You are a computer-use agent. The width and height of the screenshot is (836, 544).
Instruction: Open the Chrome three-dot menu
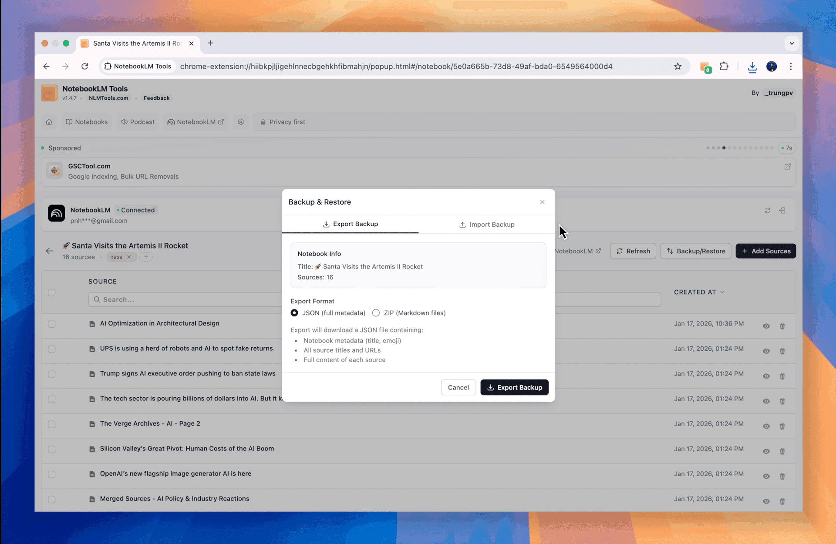791,67
